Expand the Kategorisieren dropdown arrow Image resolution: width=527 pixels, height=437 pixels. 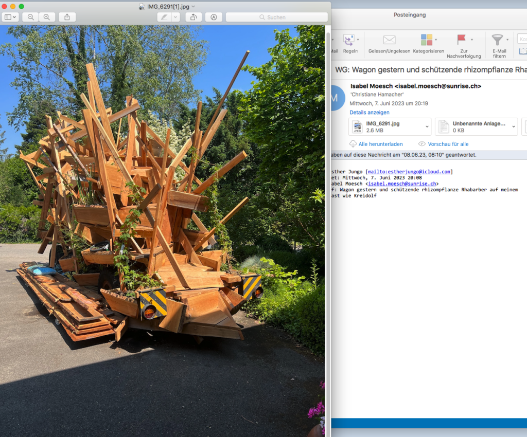436,40
